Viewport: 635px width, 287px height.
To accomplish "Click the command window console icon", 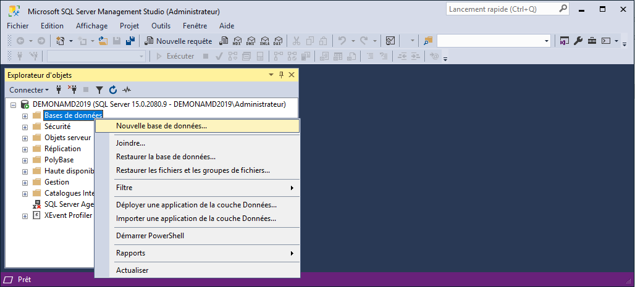I will click(606, 41).
